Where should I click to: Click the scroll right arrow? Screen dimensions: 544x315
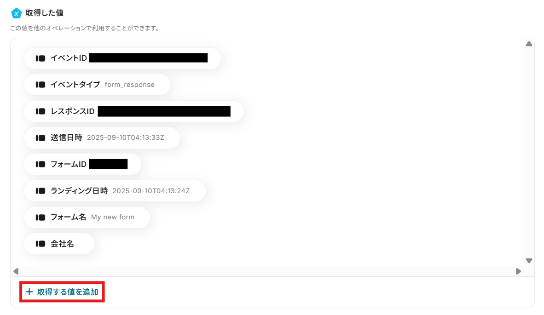518,271
